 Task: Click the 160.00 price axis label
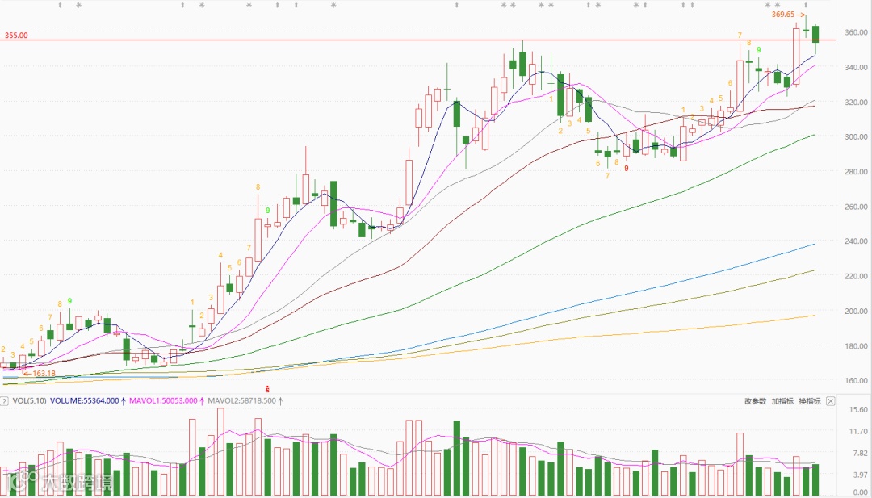857,381
